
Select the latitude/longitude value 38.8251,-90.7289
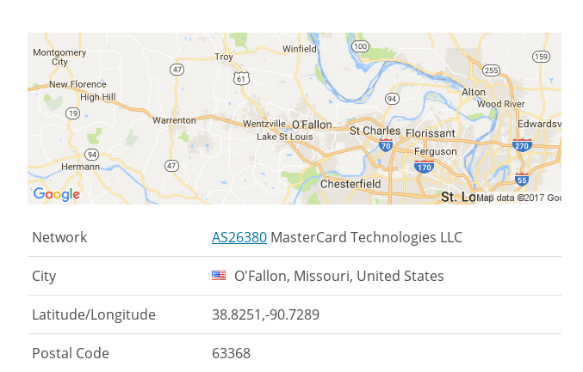tap(265, 315)
